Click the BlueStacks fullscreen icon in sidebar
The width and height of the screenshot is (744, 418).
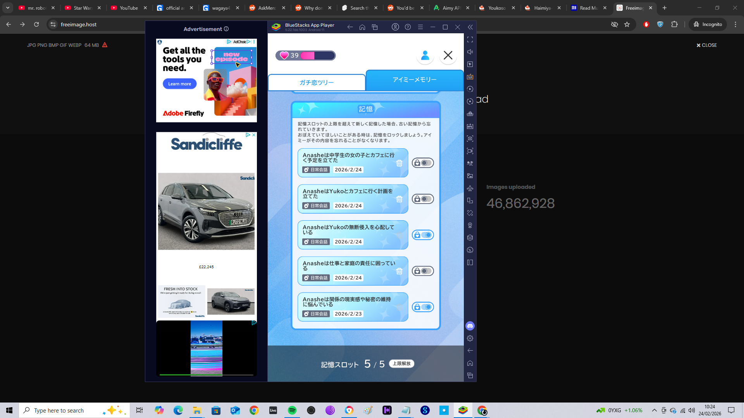(x=470, y=39)
